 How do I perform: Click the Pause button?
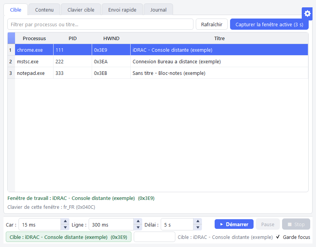coord(267,224)
